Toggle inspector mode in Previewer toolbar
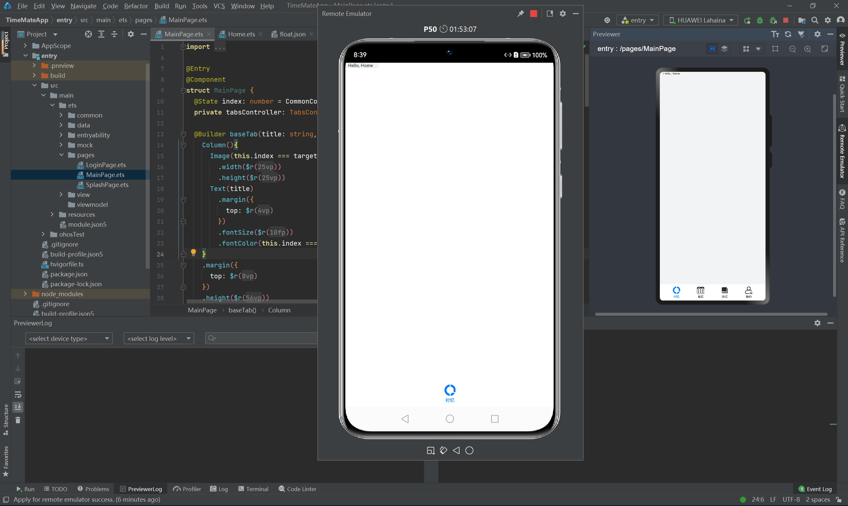This screenshot has width=848, height=506. pyautogui.click(x=712, y=49)
